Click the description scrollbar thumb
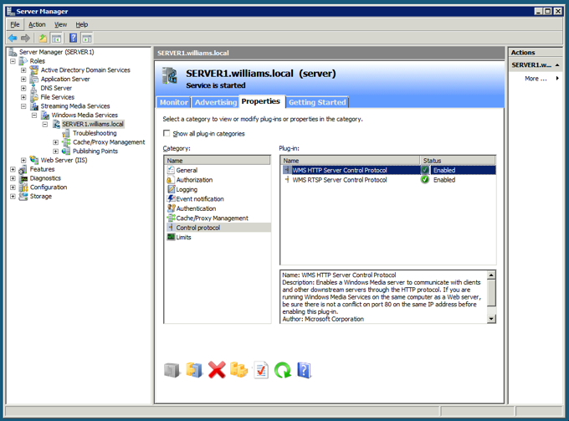 491,292
